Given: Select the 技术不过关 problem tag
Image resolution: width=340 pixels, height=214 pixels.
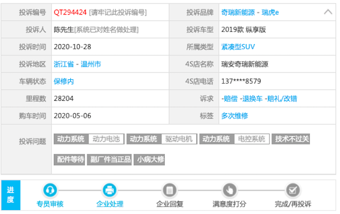Looking at the screenshot, I should [291, 139].
